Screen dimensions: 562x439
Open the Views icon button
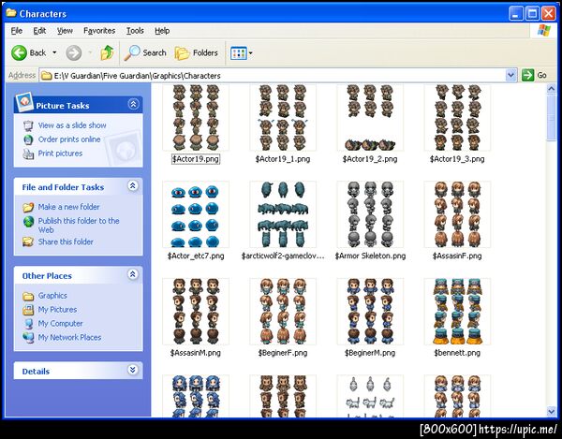click(x=238, y=53)
